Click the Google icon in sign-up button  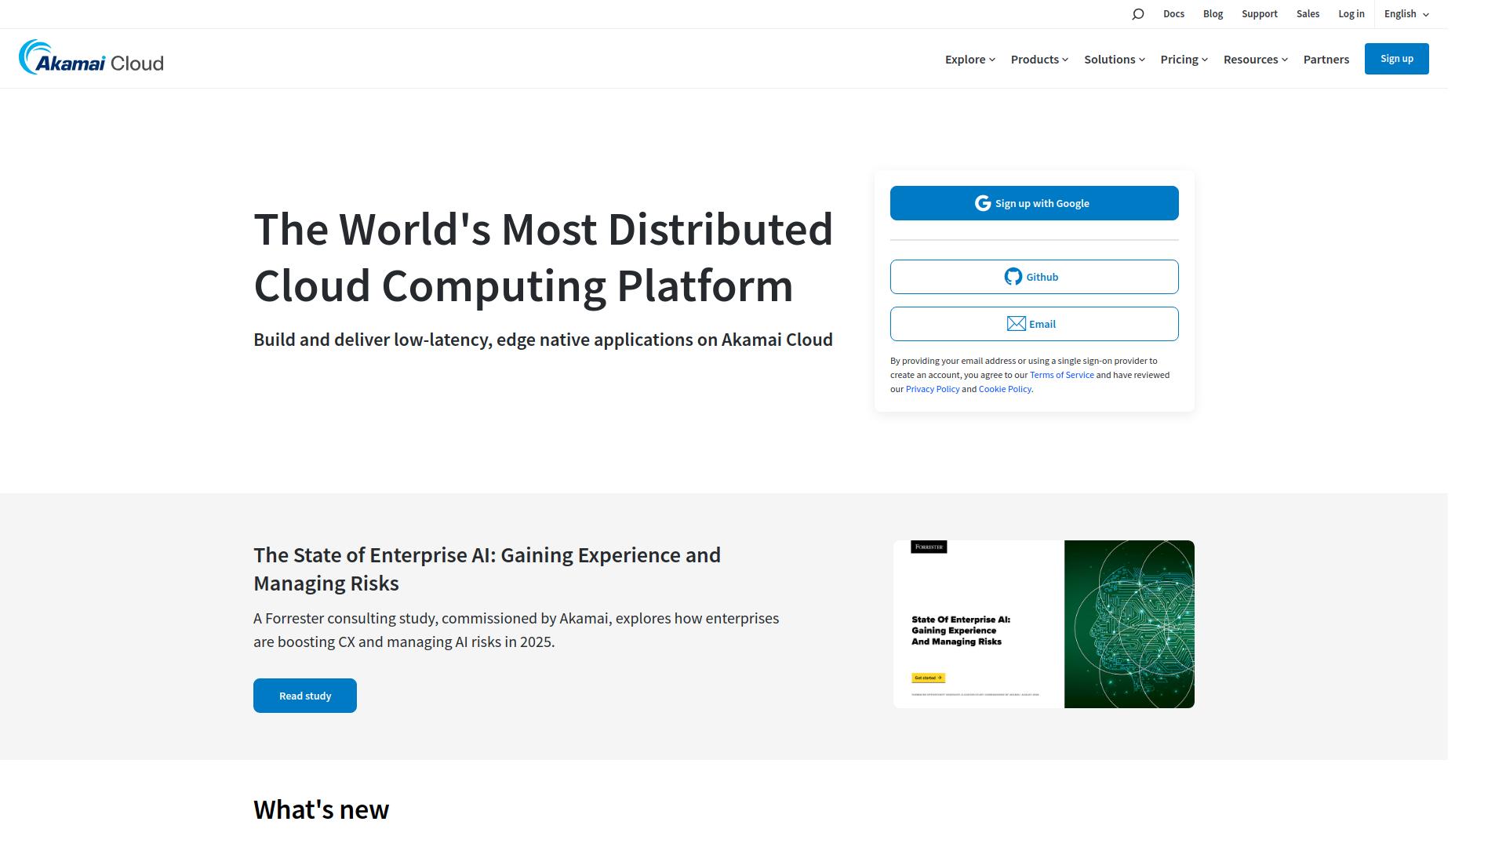point(982,203)
